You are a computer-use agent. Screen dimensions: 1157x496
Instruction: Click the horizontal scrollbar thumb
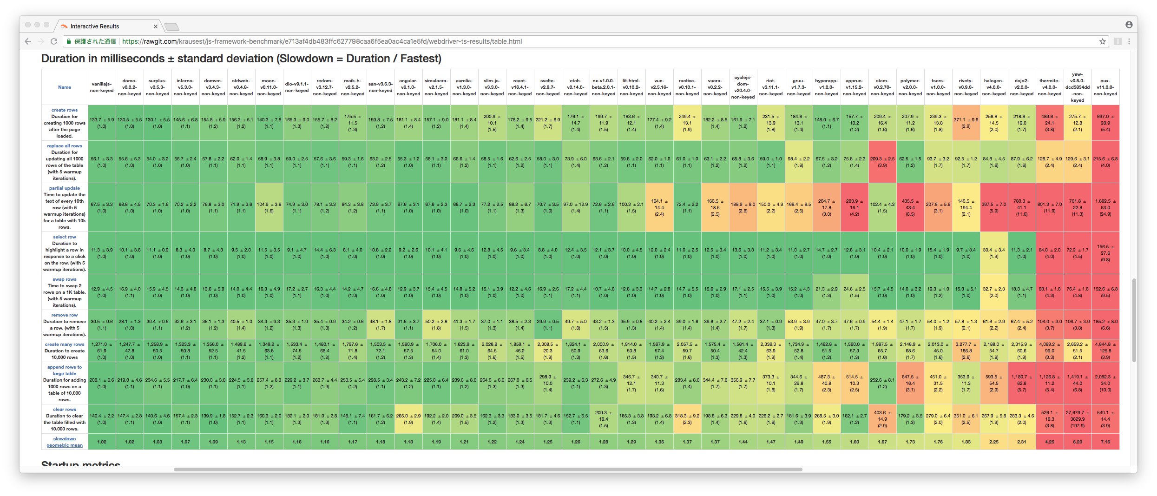[x=488, y=469]
